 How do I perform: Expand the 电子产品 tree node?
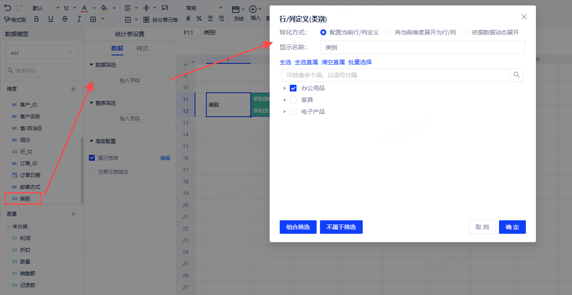click(285, 112)
